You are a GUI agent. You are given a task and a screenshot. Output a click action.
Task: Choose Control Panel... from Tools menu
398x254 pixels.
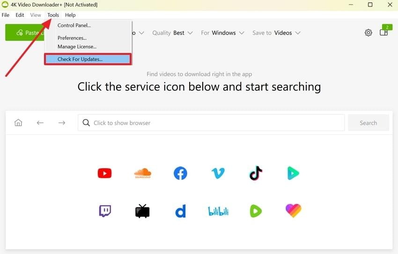point(88,25)
